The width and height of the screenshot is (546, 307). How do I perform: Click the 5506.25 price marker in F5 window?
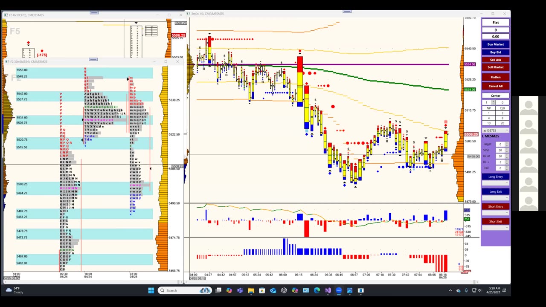pyautogui.click(x=178, y=35)
